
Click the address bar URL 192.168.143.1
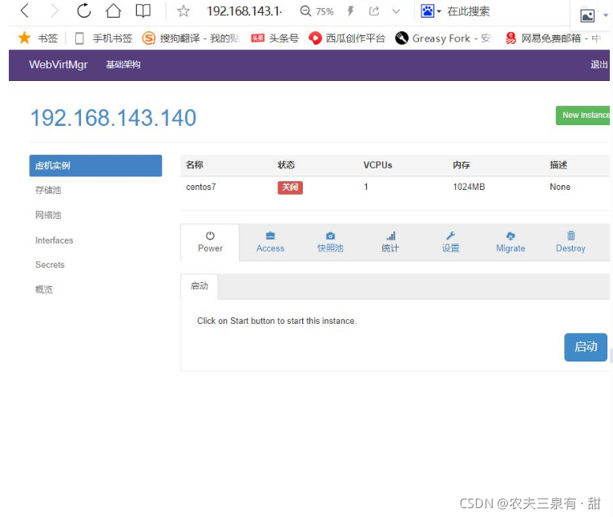pyautogui.click(x=244, y=11)
